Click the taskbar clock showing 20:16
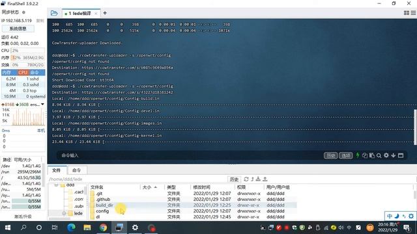417x234 pixels. point(388,227)
